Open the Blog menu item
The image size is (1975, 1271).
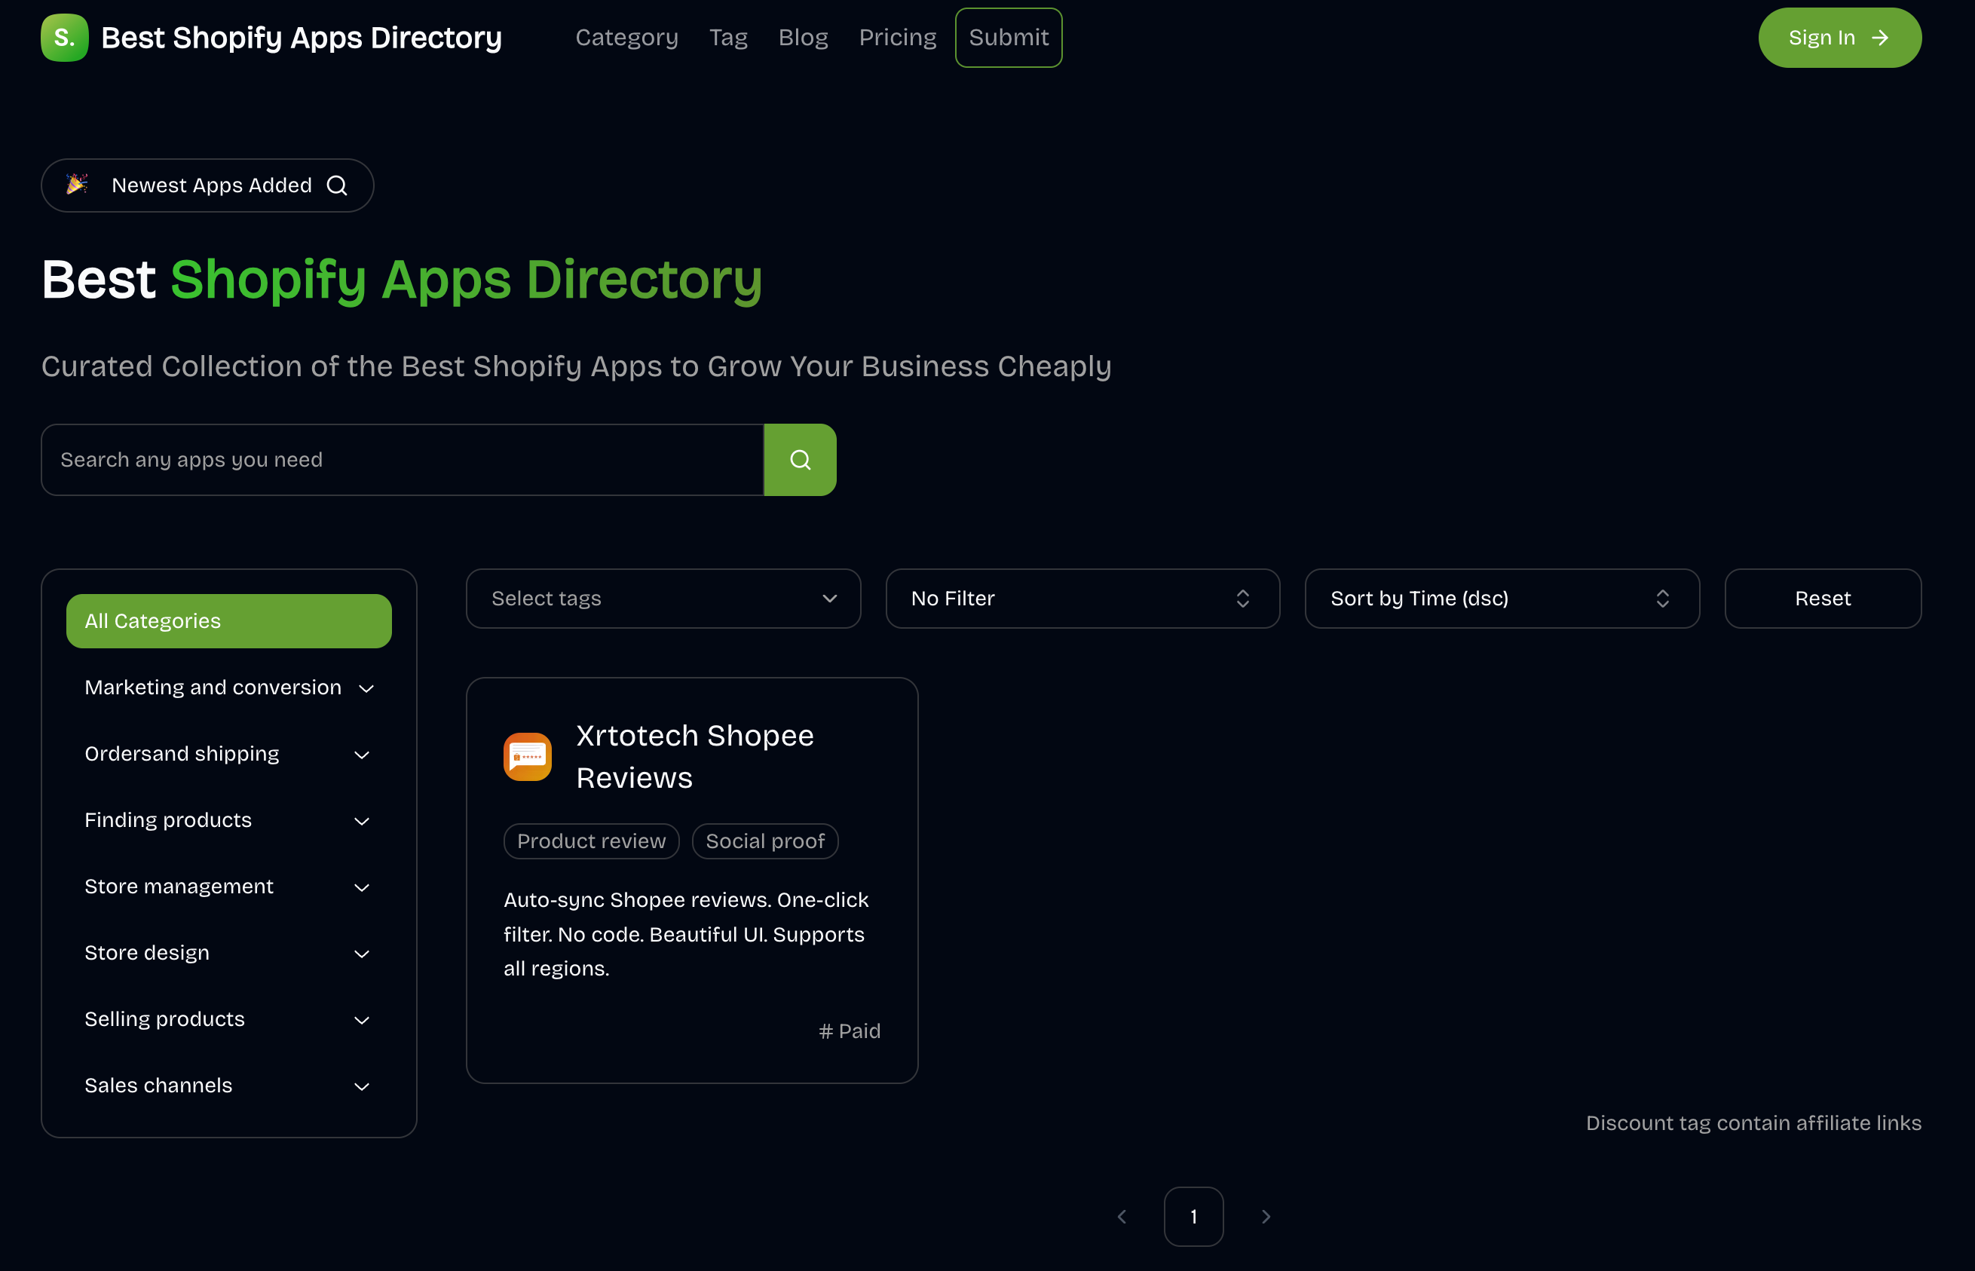coord(802,37)
